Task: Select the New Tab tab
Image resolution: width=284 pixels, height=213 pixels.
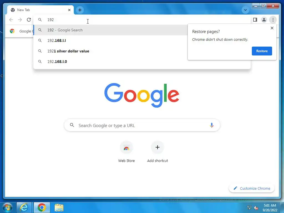Action: pos(40,10)
